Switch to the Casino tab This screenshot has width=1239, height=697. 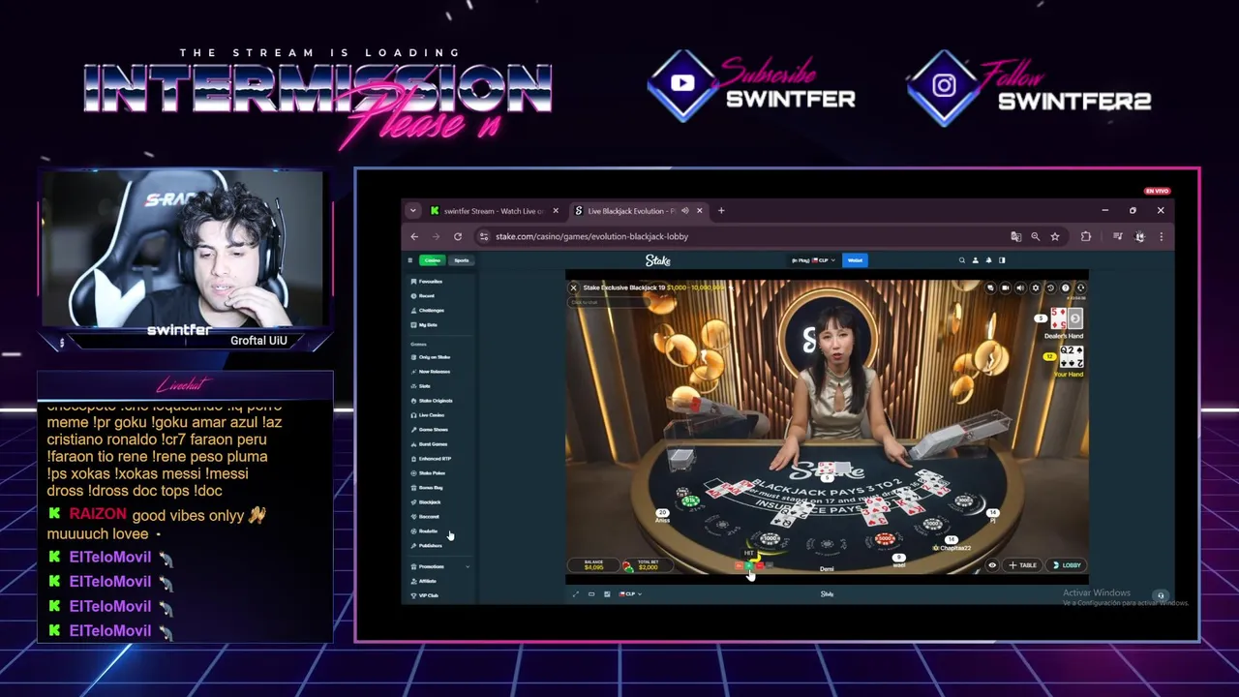click(x=432, y=260)
